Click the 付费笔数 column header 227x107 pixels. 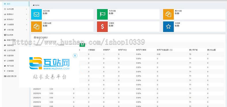coord(92,50)
